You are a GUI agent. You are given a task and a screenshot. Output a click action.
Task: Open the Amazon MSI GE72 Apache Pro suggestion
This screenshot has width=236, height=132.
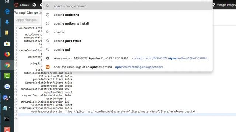click(x=128, y=58)
